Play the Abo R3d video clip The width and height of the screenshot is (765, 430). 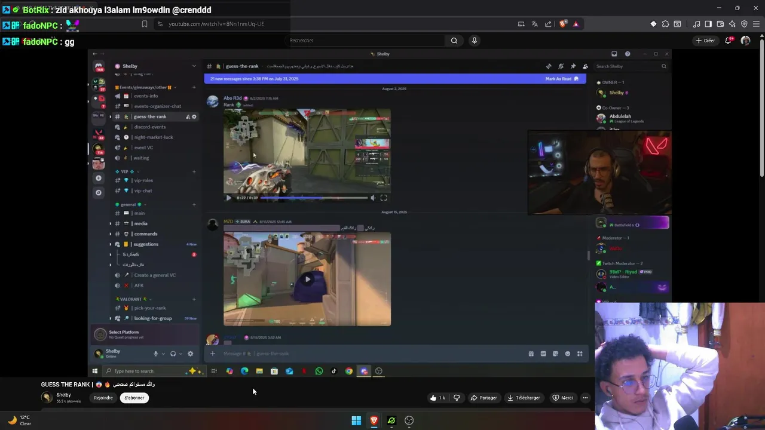228,198
